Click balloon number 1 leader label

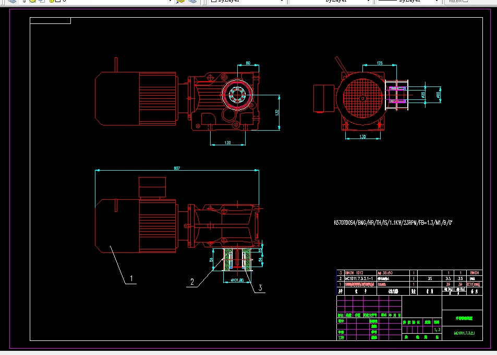click(x=131, y=279)
